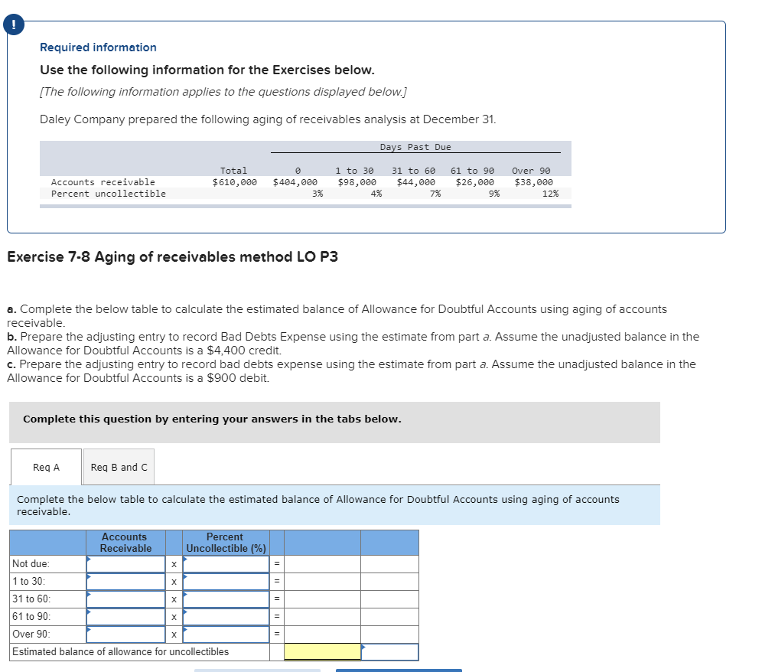This screenshot has width=762, height=672.
Task: Click the answer cell beside the yellow cell
Action: tap(390, 651)
